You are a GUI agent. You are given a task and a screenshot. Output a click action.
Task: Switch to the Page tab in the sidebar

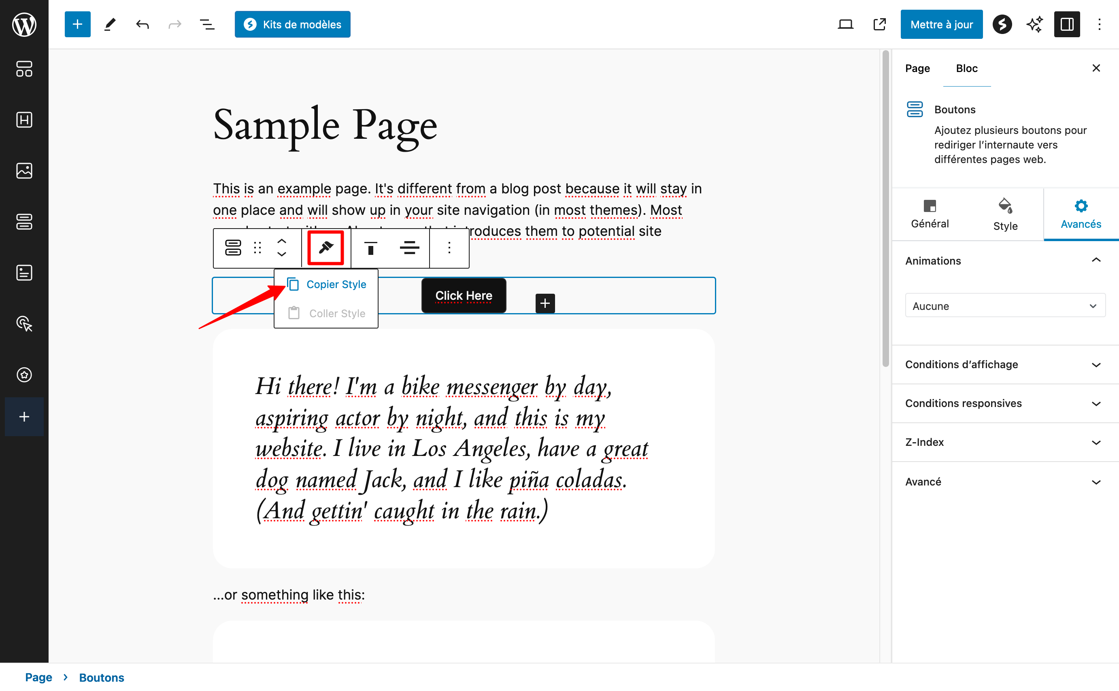point(917,68)
